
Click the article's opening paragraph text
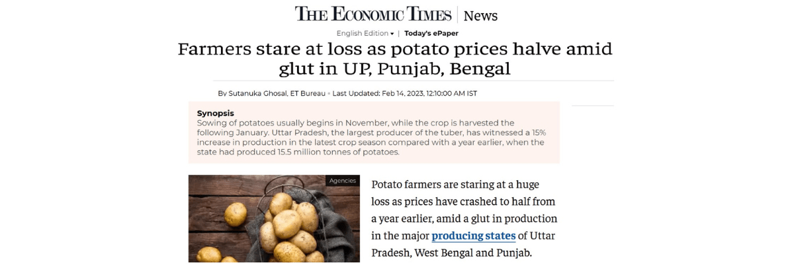464,218
